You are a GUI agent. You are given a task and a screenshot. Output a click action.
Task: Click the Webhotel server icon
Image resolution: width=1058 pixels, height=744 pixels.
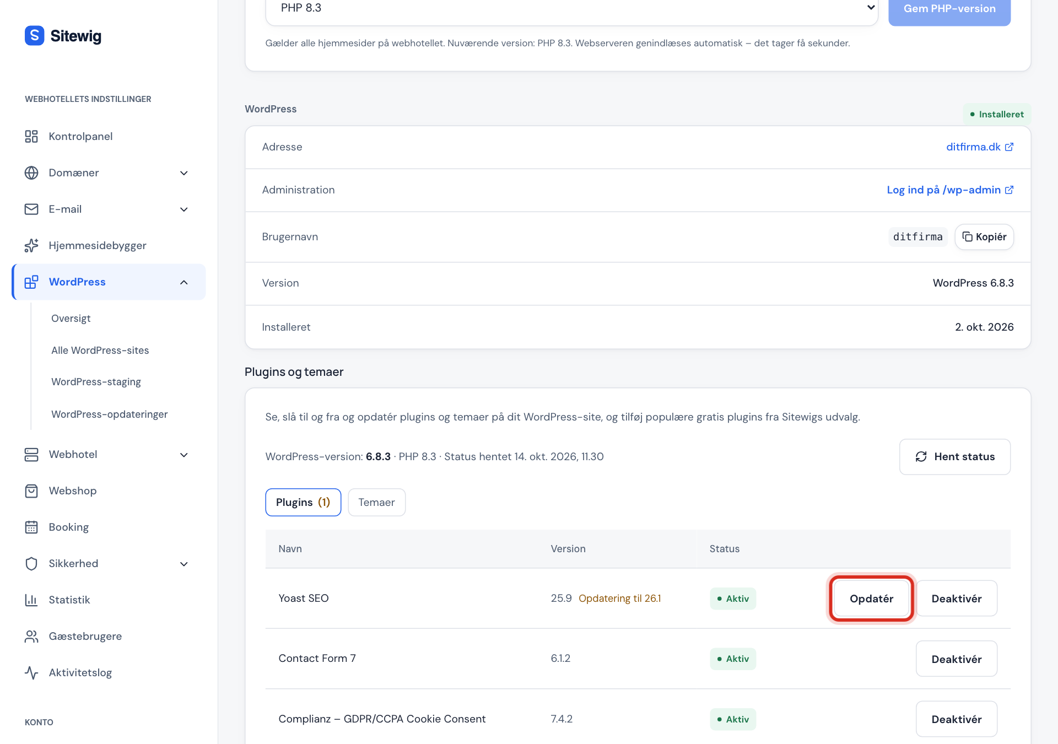[31, 454]
